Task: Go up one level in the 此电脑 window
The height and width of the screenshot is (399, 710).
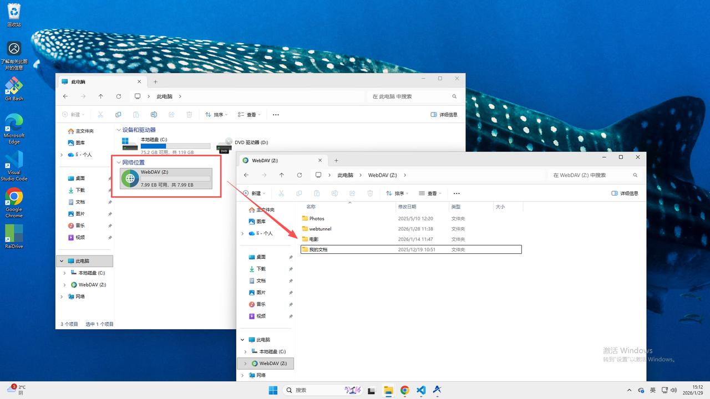Action: pos(100,96)
